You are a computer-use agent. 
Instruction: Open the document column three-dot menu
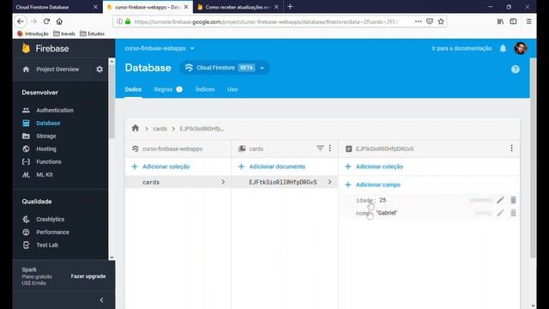coord(511,148)
